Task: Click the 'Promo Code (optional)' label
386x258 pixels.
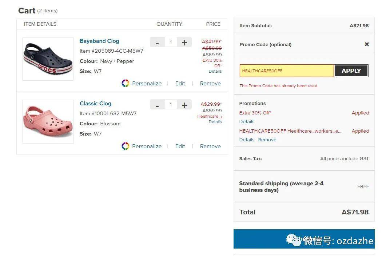Action: (x=265, y=45)
